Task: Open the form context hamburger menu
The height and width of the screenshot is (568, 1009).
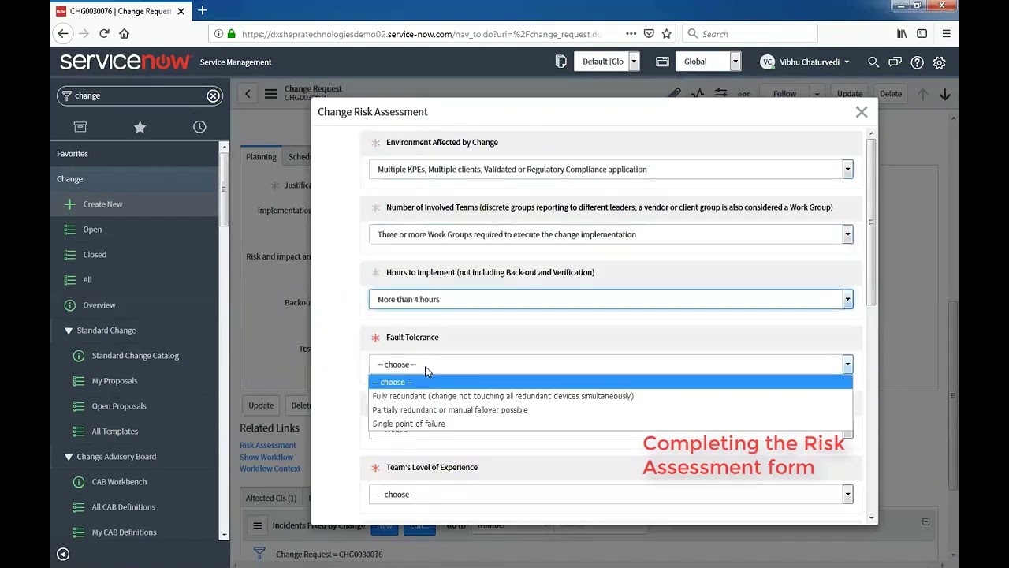Action: tap(271, 94)
